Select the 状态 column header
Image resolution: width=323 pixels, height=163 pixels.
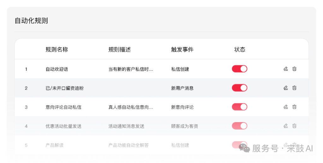pyautogui.click(x=240, y=49)
